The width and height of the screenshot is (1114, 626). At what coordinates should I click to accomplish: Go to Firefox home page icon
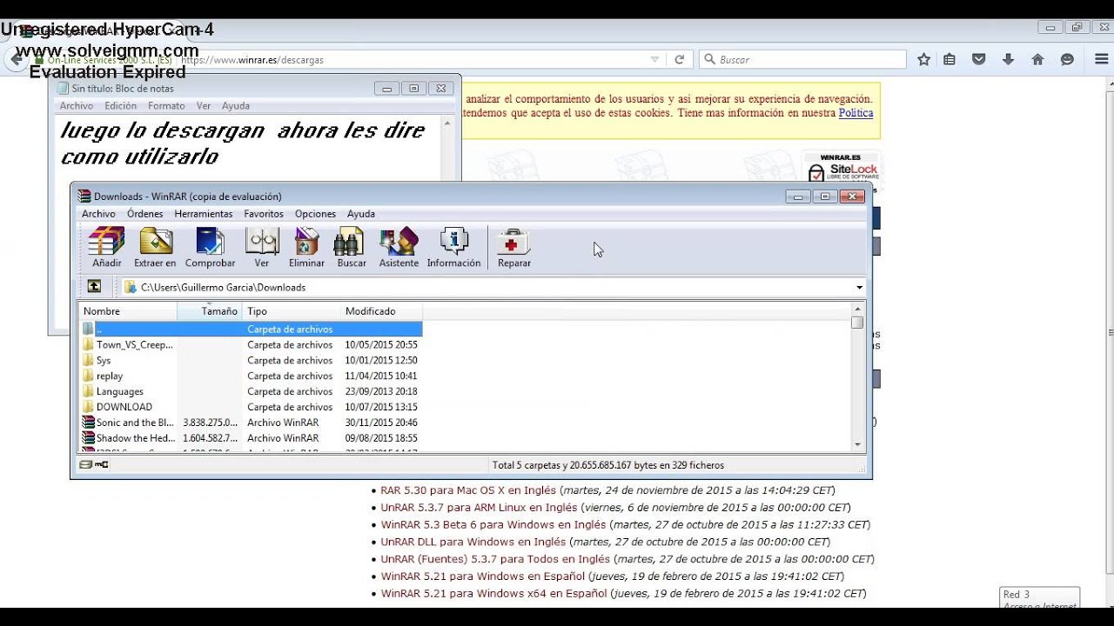coord(1037,60)
